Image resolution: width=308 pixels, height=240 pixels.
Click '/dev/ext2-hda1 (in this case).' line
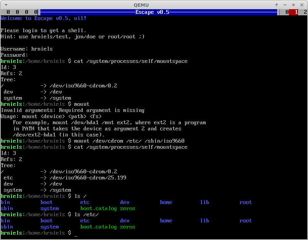[x=59, y=135]
